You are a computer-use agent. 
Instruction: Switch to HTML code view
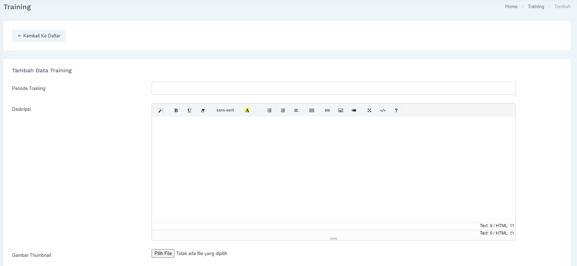tap(383, 110)
